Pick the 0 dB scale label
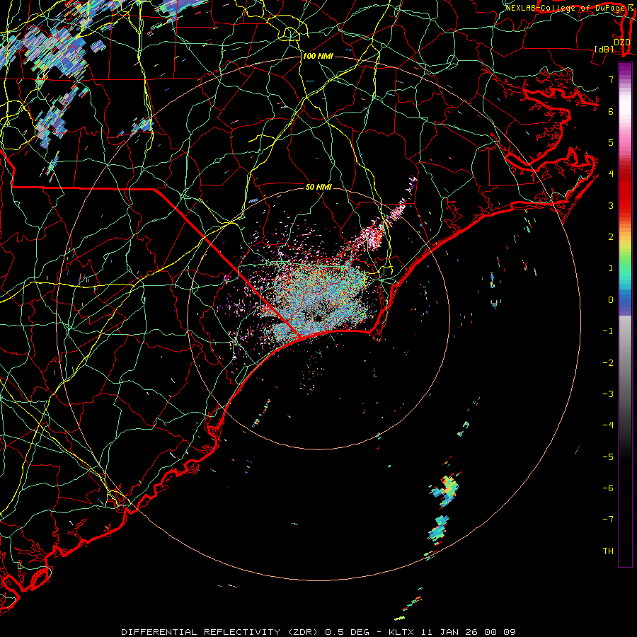Viewport: 637px width, 637px height. click(611, 300)
